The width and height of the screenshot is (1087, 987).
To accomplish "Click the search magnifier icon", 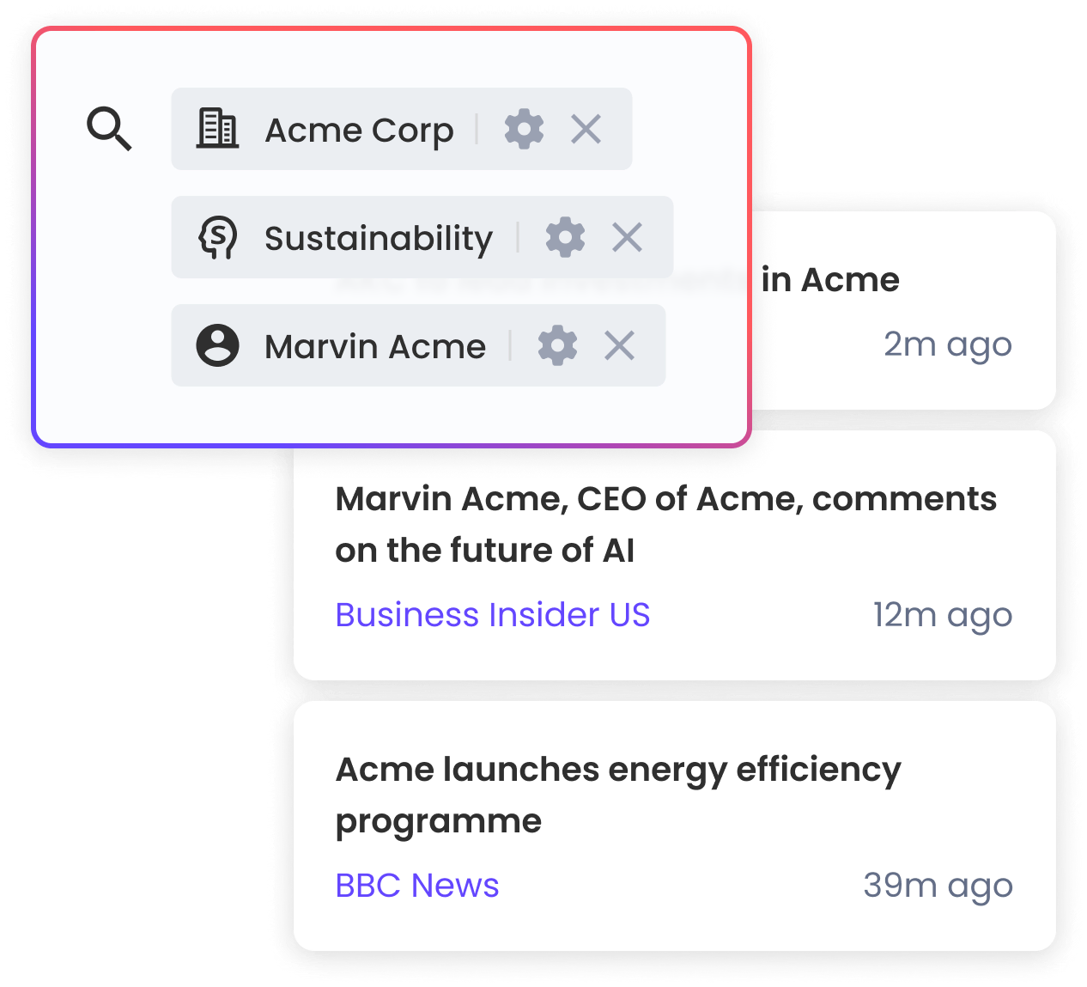I will click(110, 130).
